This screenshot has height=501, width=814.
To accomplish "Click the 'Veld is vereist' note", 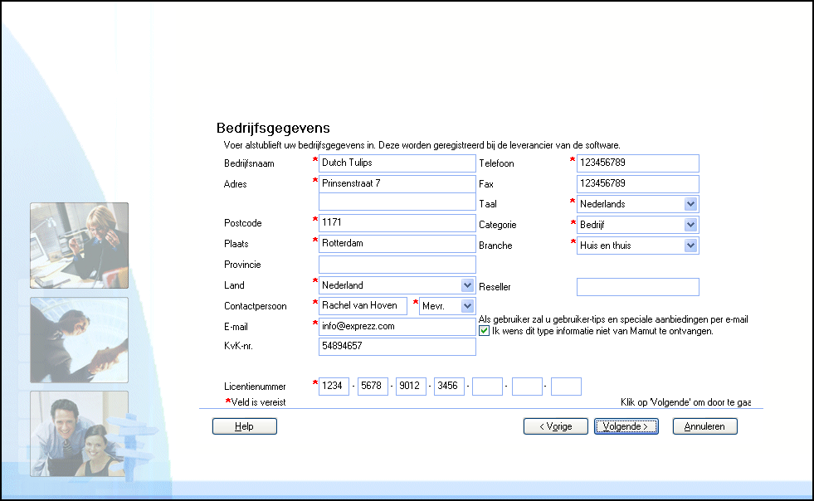I will point(256,401).
